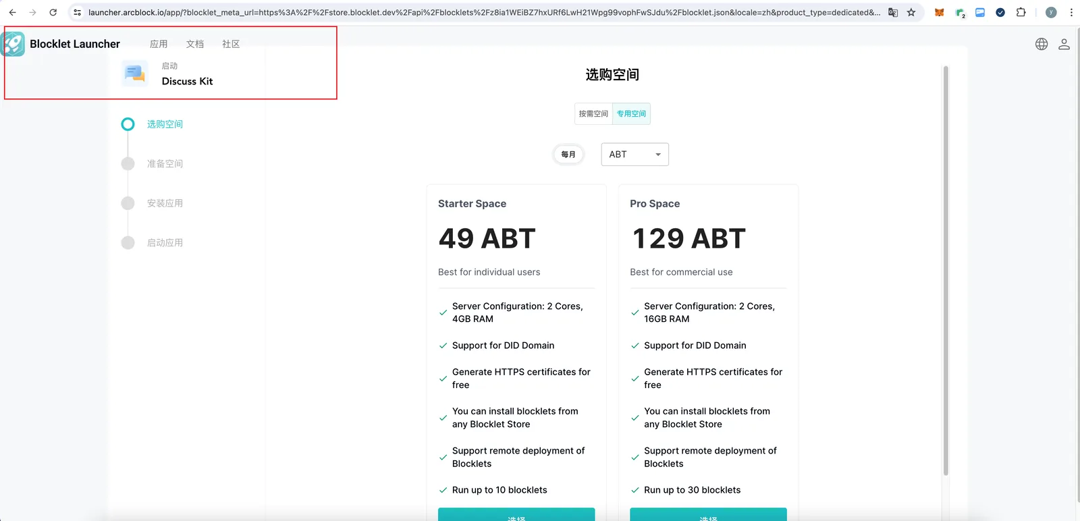Click the 启动应用 step circle
1080x521 pixels.
[128, 242]
